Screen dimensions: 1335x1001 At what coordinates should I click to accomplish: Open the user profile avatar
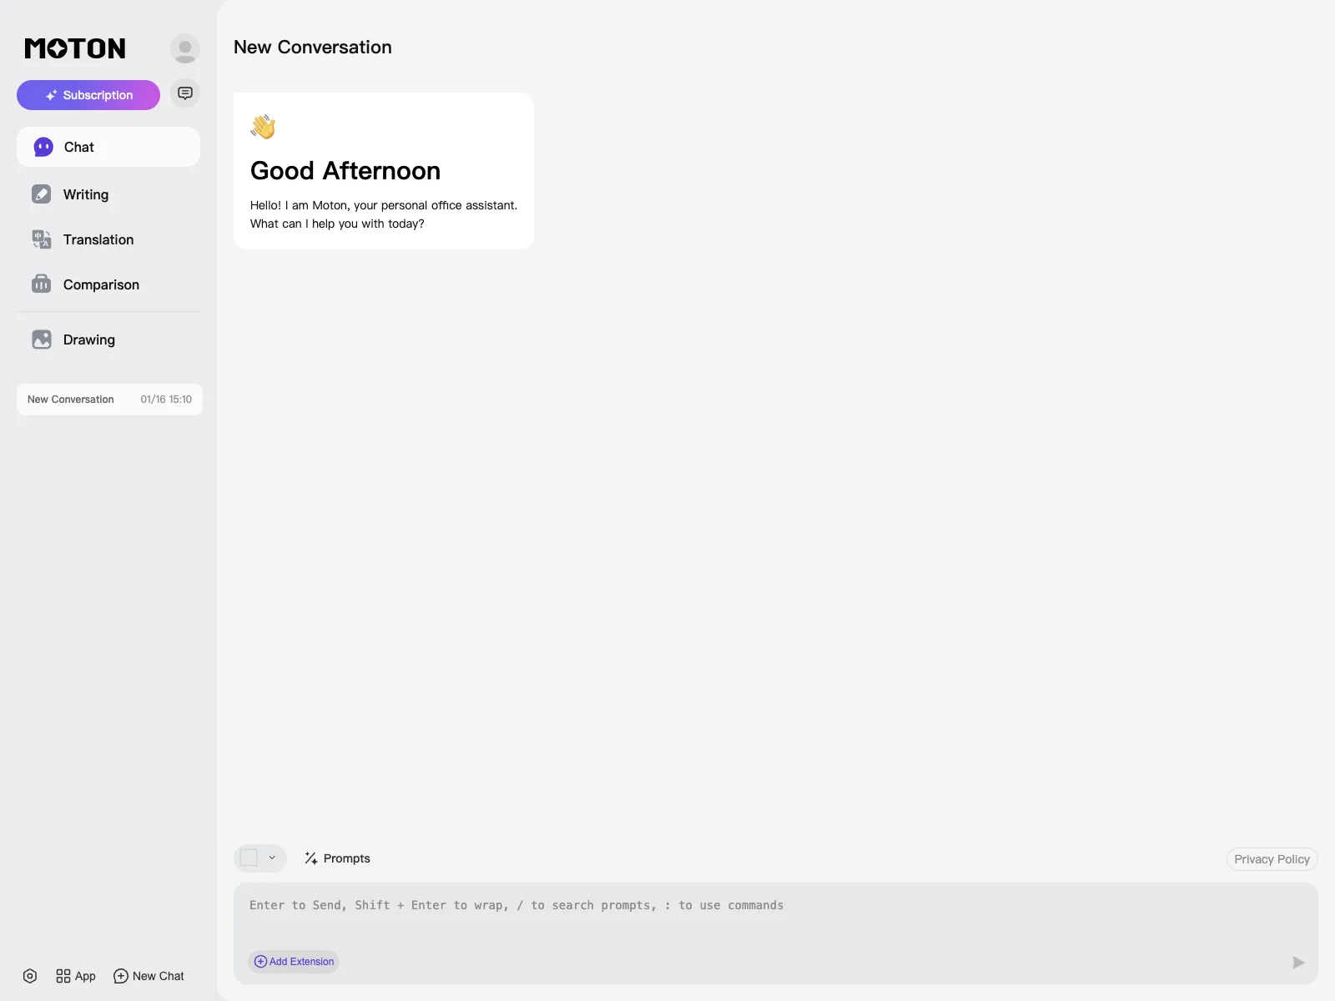point(185,48)
